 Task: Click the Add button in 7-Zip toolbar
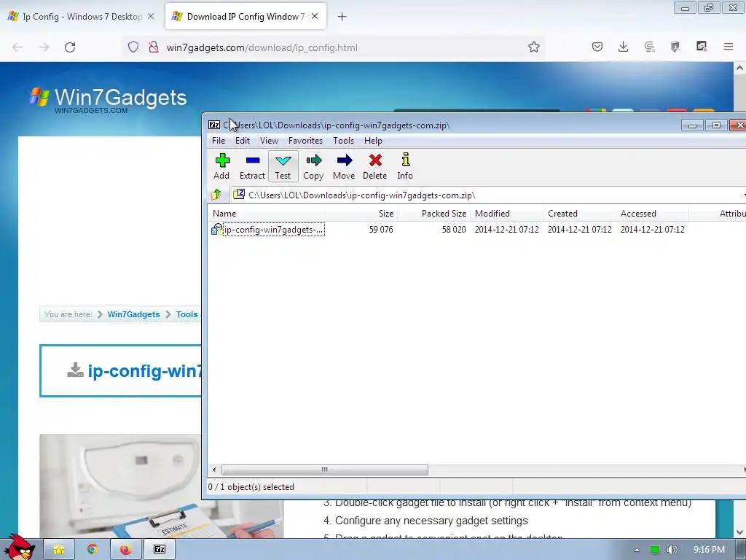tap(221, 166)
